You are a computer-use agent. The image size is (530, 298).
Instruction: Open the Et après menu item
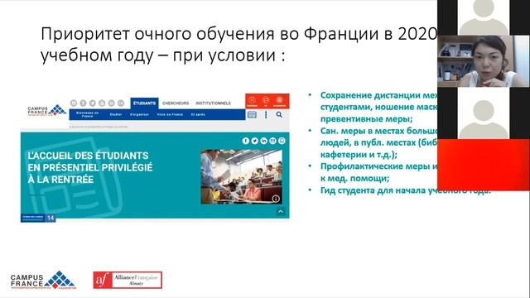point(198,114)
